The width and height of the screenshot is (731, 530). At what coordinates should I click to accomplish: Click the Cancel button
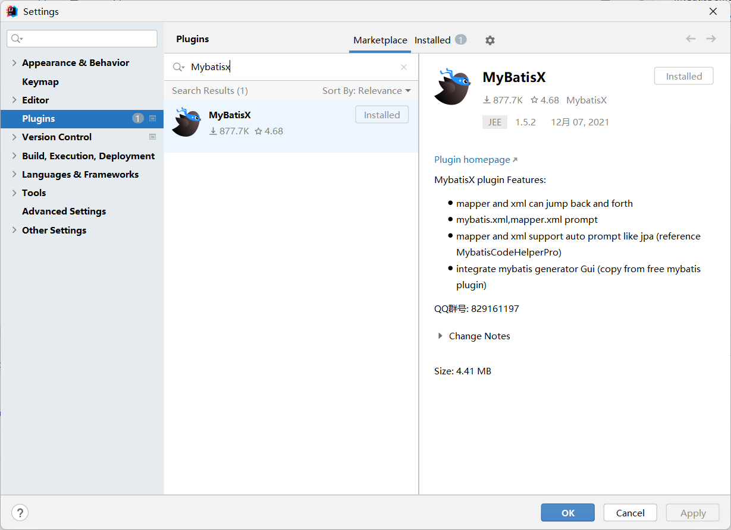pyautogui.click(x=630, y=513)
